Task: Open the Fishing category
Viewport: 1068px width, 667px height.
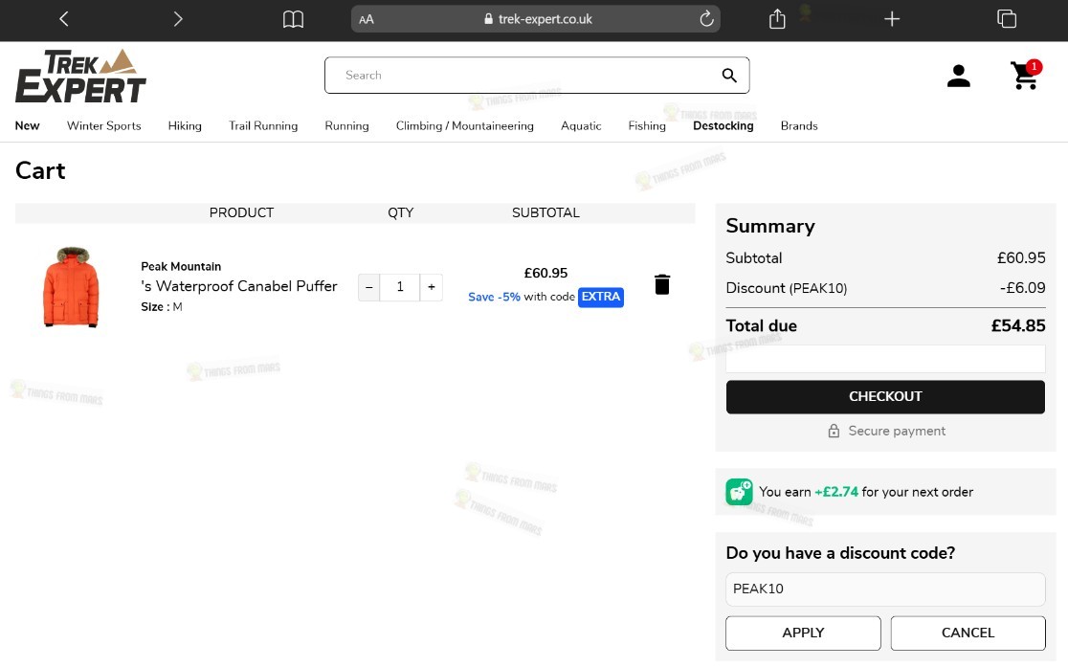Action: coord(647,125)
